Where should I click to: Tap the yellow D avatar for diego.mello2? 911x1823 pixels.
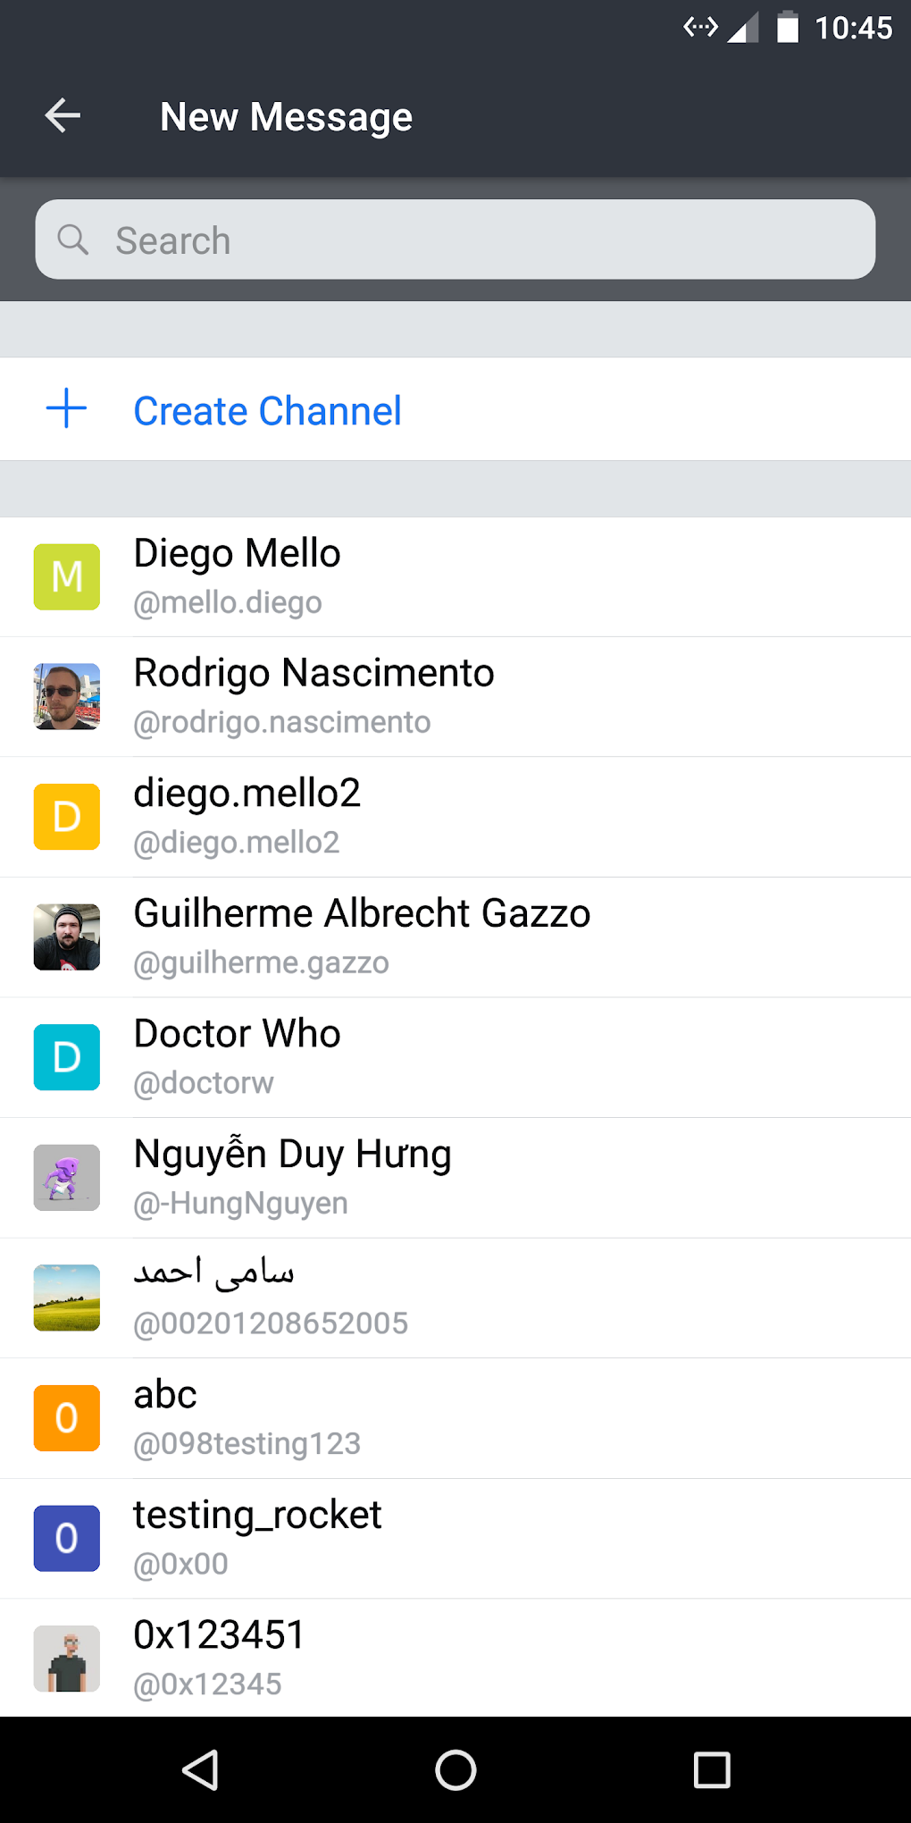(67, 817)
